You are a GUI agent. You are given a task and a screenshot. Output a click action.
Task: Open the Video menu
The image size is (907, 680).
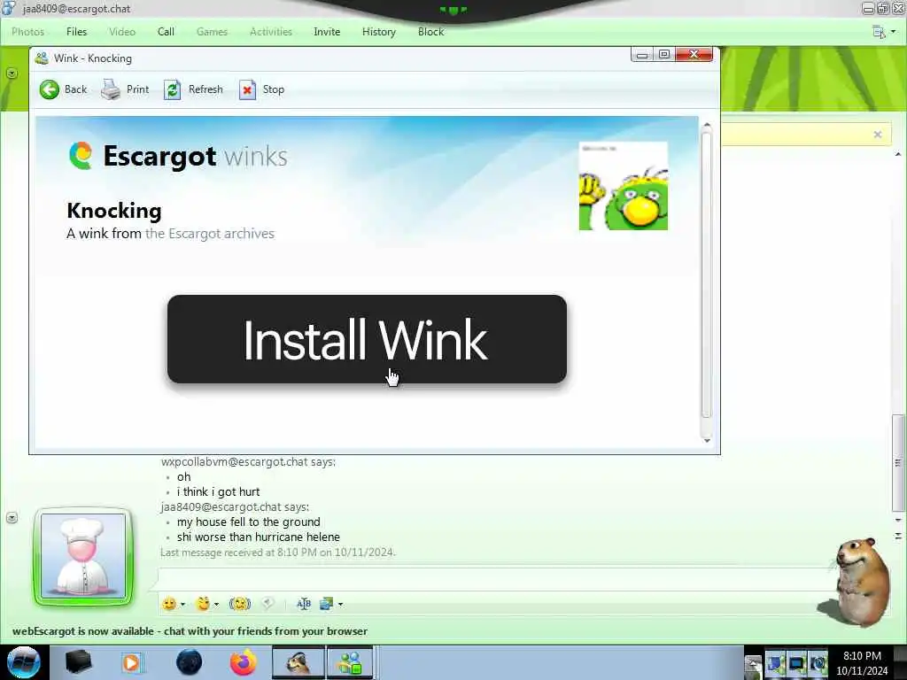[122, 32]
